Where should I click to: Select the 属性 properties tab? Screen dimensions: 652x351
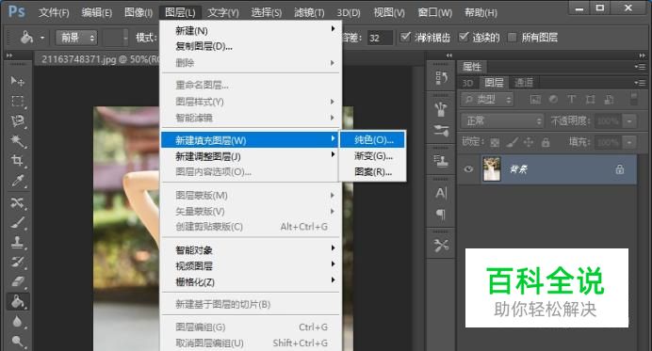tap(471, 67)
